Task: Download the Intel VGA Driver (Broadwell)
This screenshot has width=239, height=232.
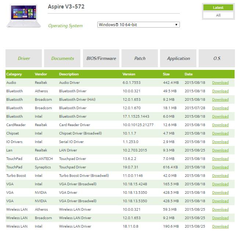Action: (x=220, y=184)
